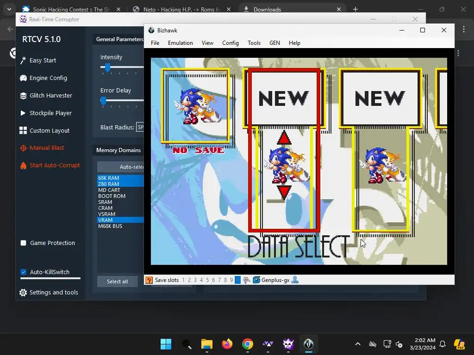Select M68K BUS memory domain
This screenshot has width=474, height=355.
[120, 226]
